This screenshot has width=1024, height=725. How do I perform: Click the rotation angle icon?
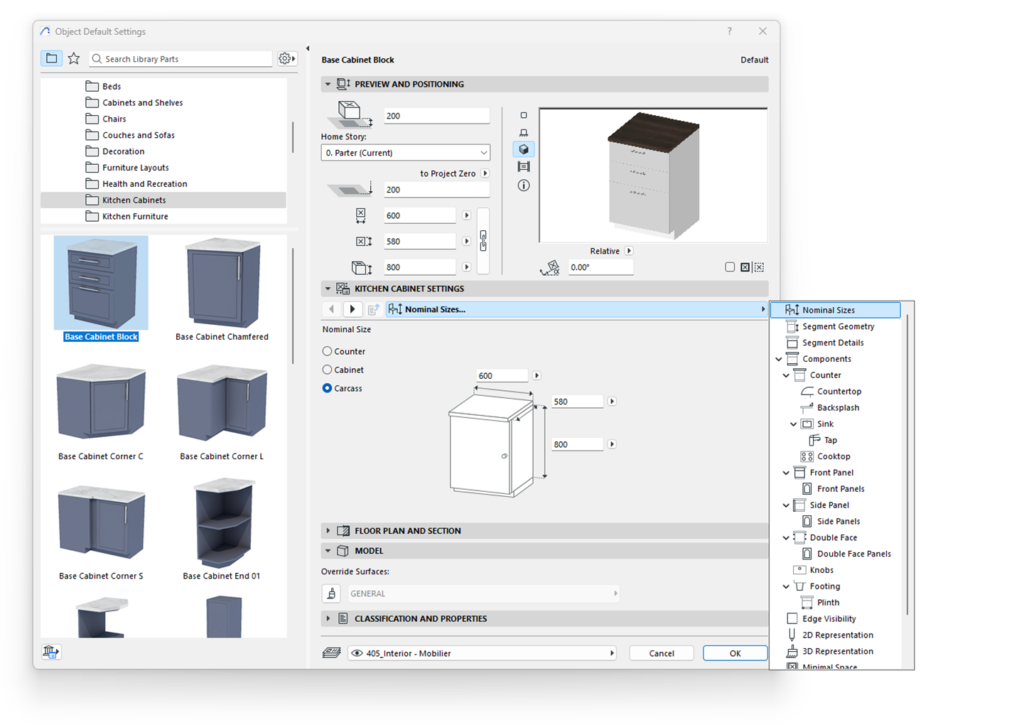pos(549,268)
